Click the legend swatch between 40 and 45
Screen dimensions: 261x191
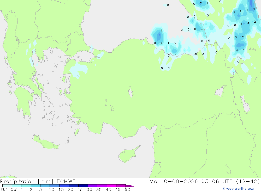coord(111,186)
